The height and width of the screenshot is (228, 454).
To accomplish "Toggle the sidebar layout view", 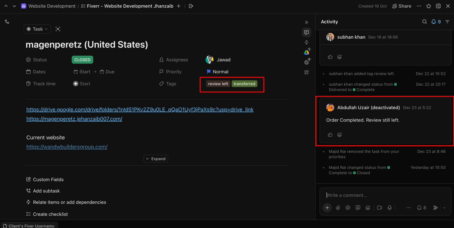I will pyautogui.click(x=438, y=6).
